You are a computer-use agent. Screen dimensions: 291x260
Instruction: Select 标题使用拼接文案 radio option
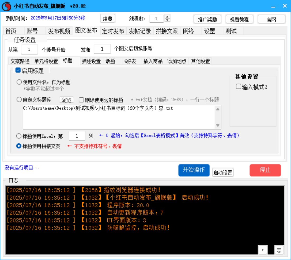19,146
